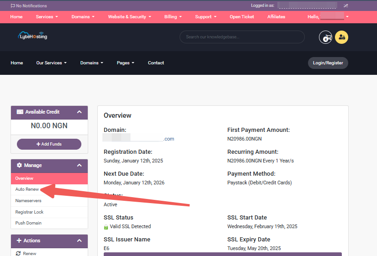Screen dimensions: 377x256
Task: Click the yellow user account icon
Action: tap(341, 37)
